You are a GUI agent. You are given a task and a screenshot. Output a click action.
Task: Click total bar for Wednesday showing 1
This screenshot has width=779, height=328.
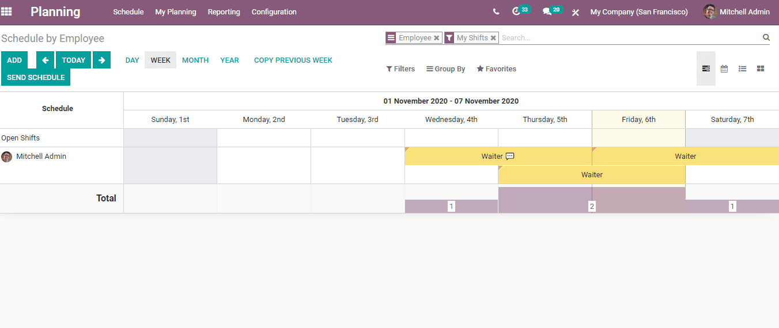point(451,206)
